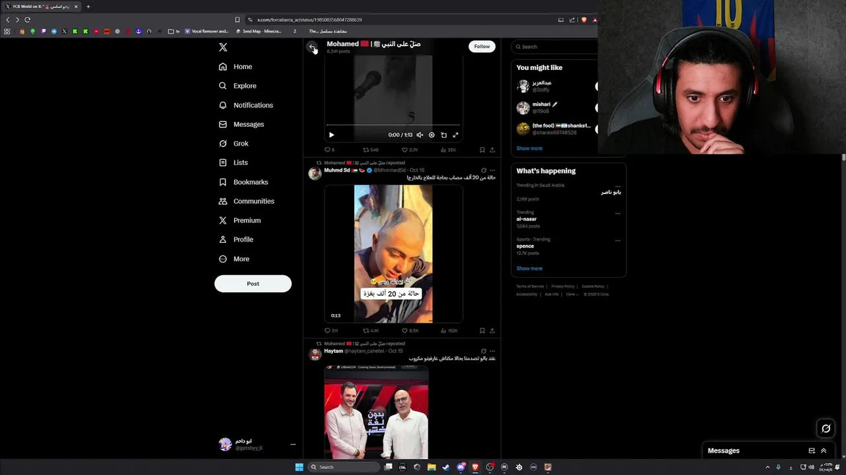
Task: Show more under You might like
Action: tap(529, 148)
